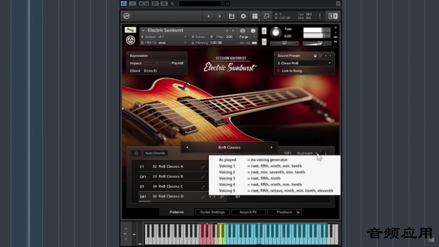
Task: Go to next instrument with right arrow in toolbar
Action: (x=220, y=17)
